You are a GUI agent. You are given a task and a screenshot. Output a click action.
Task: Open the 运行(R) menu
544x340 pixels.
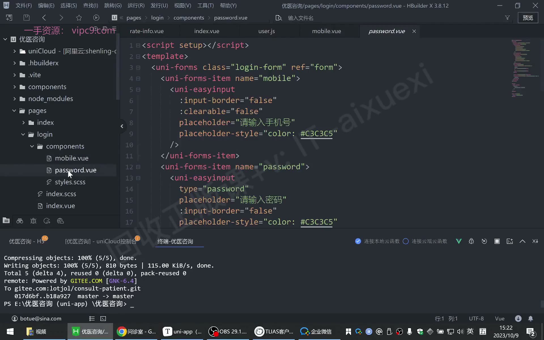point(136,6)
